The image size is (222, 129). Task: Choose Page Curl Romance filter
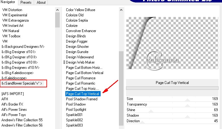(81, 78)
